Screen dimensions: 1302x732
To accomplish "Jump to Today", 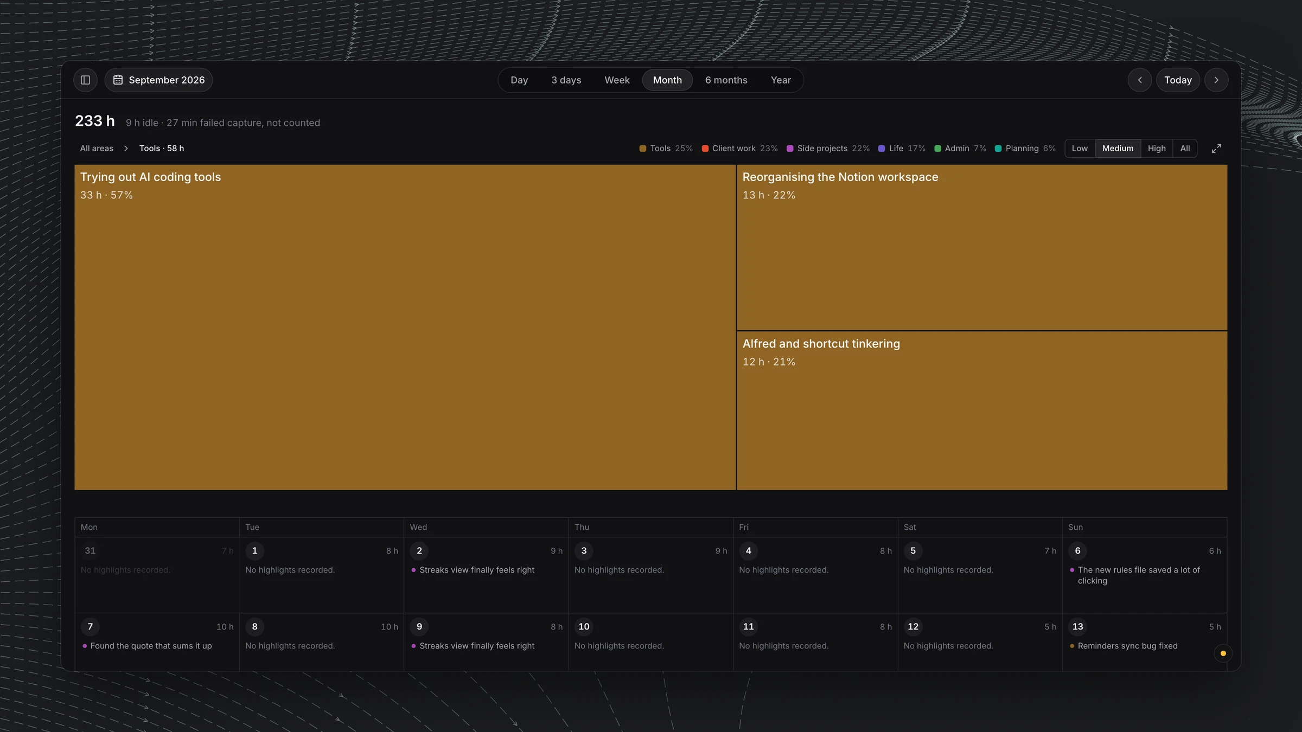I will (1178, 80).
